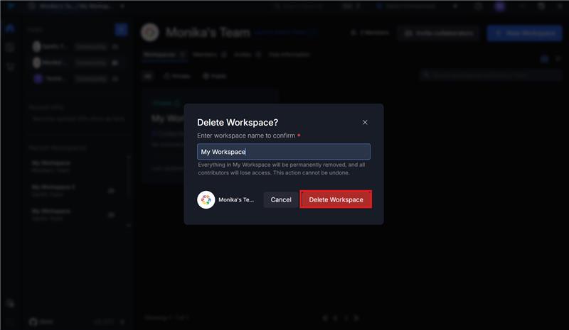Close the Delete Workspace dialog

point(365,123)
